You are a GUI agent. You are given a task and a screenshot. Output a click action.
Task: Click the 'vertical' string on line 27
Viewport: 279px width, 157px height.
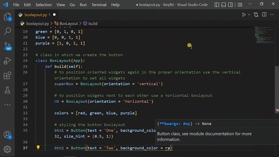coord(149,84)
